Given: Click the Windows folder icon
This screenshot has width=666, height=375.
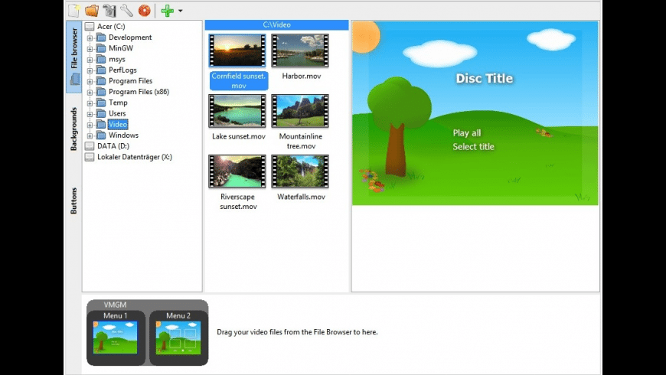Looking at the screenshot, I should point(101,135).
